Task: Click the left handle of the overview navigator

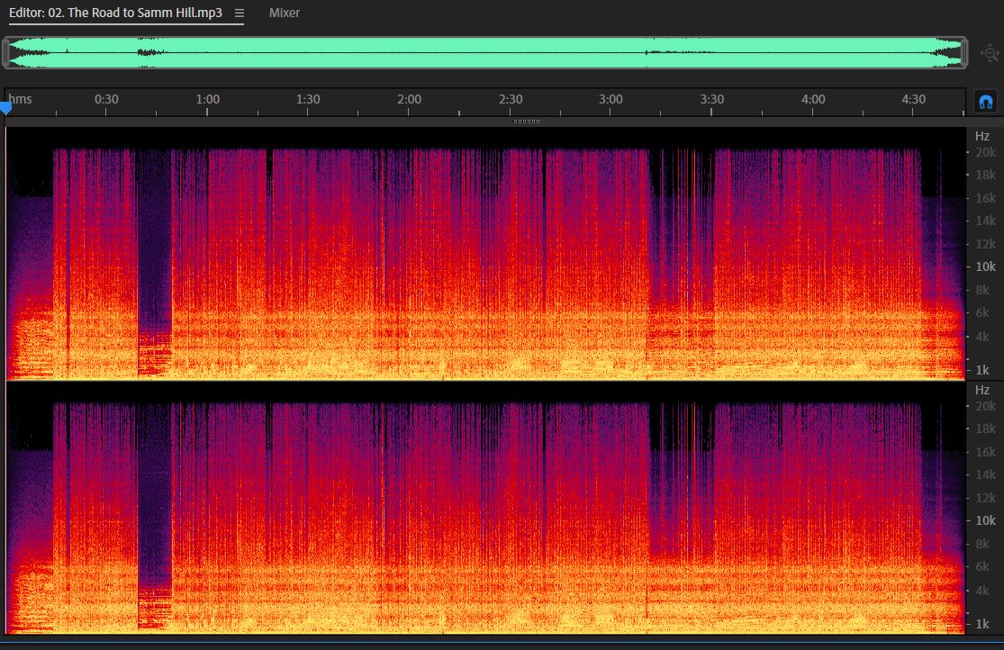Action: pos(5,52)
